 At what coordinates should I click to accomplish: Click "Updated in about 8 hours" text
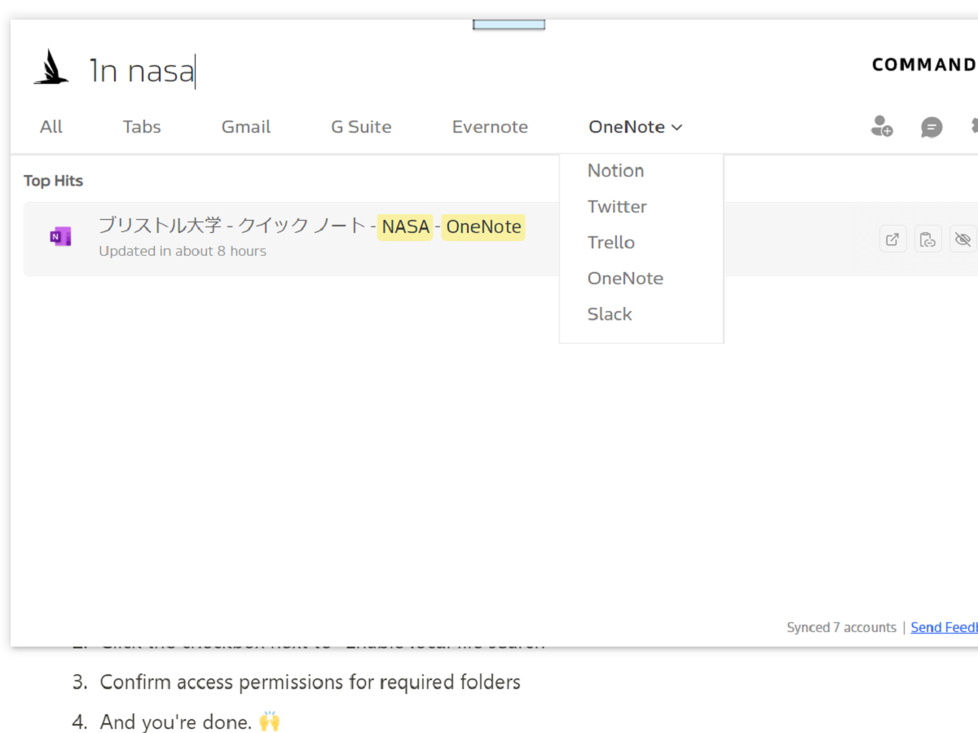click(x=183, y=251)
